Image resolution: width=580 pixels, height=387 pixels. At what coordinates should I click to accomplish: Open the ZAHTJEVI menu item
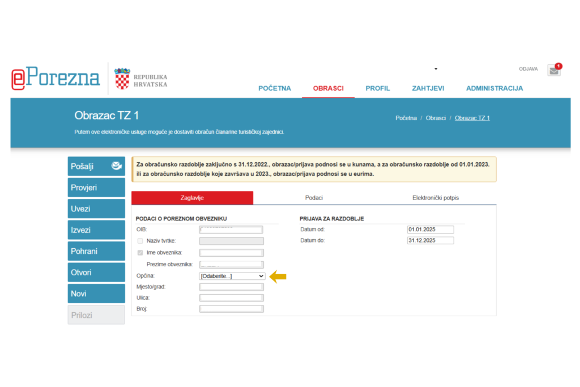tap(428, 88)
